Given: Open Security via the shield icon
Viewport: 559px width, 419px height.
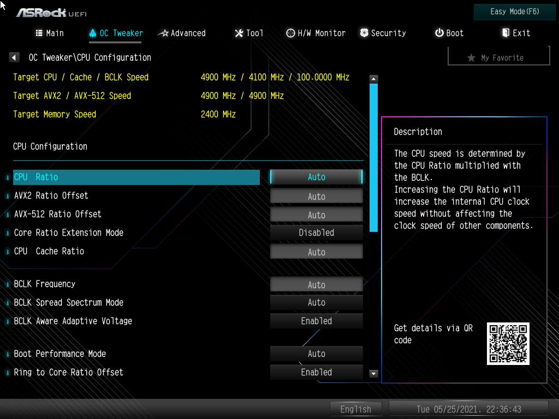Looking at the screenshot, I should pyautogui.click(x=364, y=33).
